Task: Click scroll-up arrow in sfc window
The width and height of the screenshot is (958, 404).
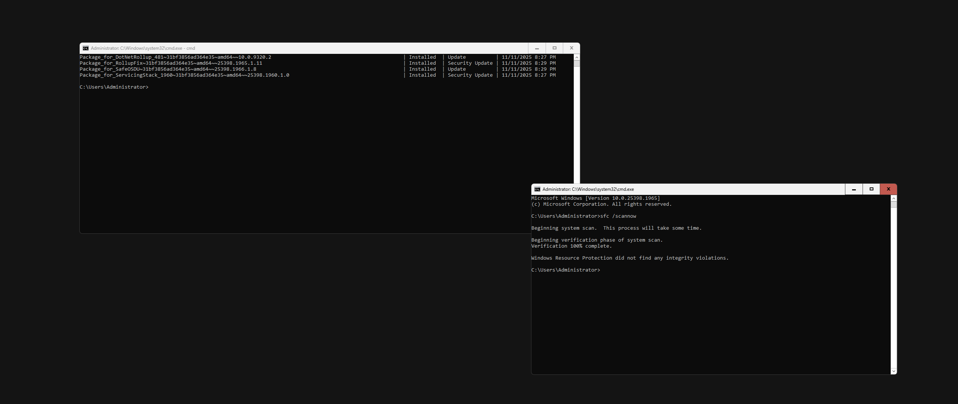Action: coord(894,198)
